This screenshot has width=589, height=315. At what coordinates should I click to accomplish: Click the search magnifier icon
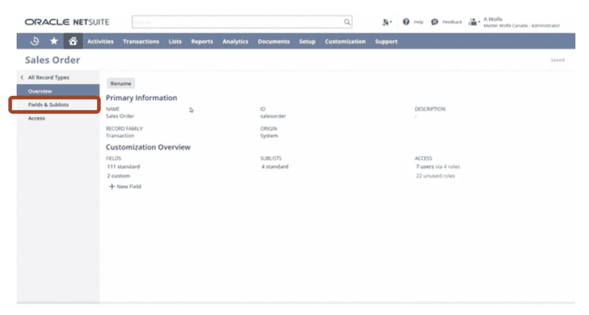click(x=347, y=22)
